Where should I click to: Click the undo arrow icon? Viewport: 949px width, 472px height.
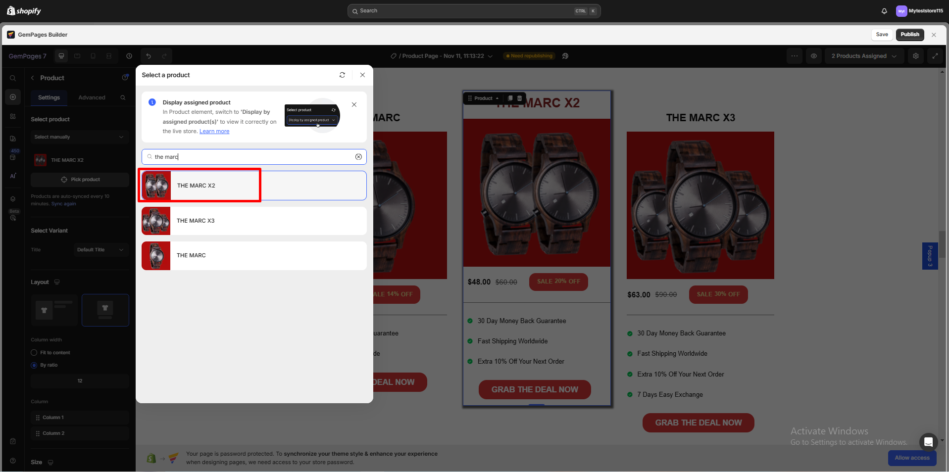pos(149,56)
